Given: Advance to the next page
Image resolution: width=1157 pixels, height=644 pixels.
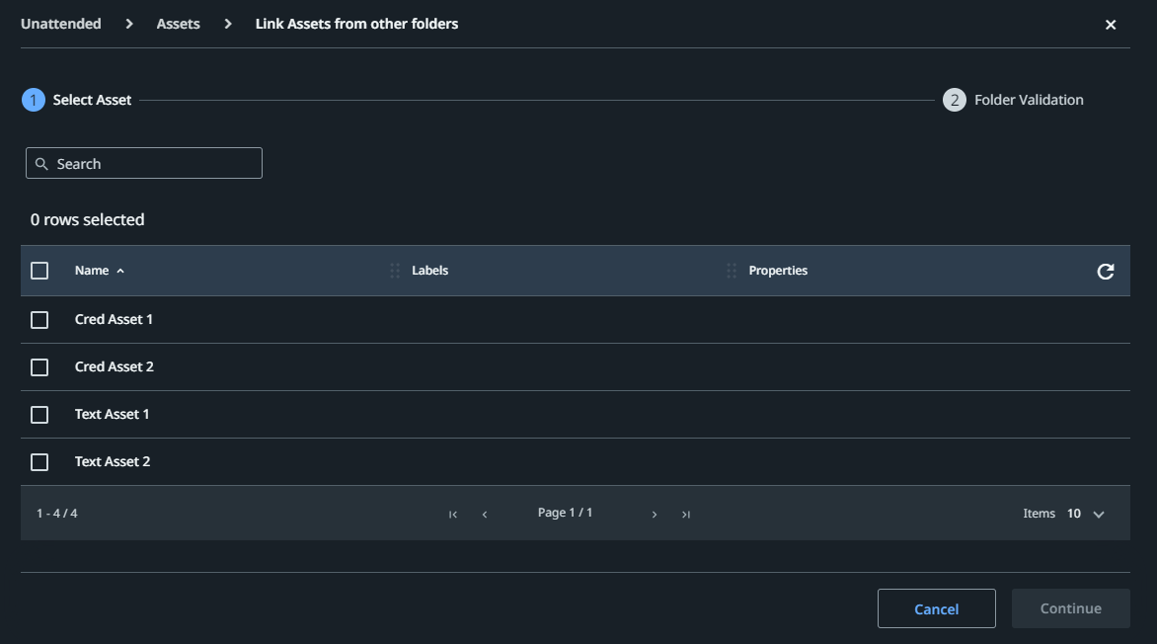Looking at the screenshot, I should click(655, 513).
